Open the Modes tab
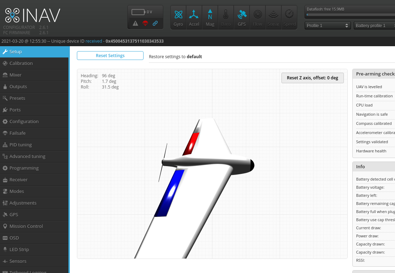The height and width of the screenshot is (273, 395). pos(34,191)
